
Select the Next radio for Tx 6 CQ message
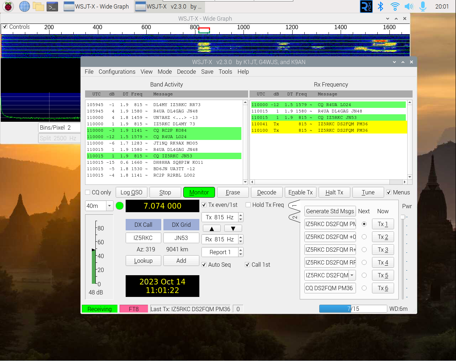364,288
